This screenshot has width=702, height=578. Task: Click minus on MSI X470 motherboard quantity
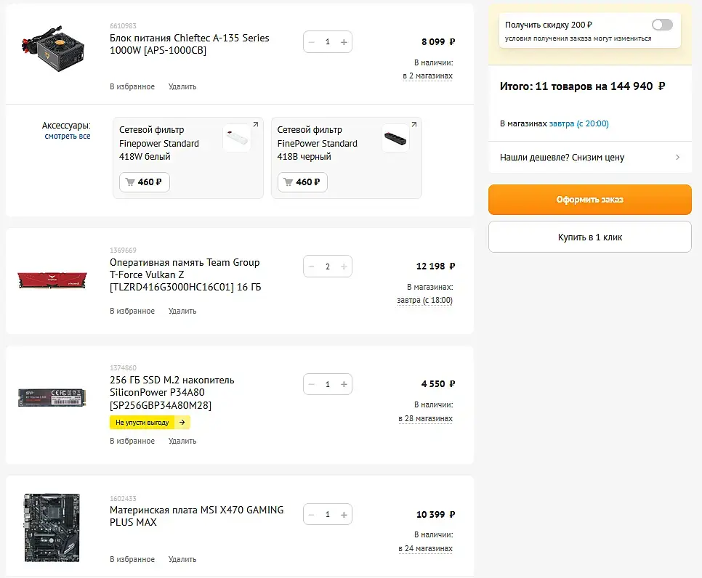[x=312, y=514]
